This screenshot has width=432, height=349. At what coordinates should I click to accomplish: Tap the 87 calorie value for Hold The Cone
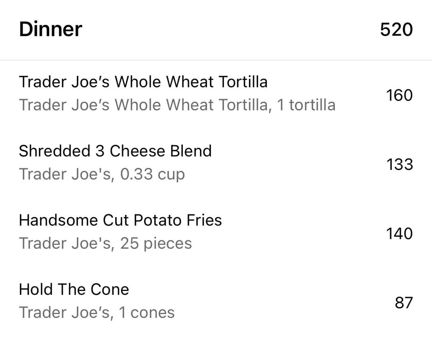click(403, 303)
